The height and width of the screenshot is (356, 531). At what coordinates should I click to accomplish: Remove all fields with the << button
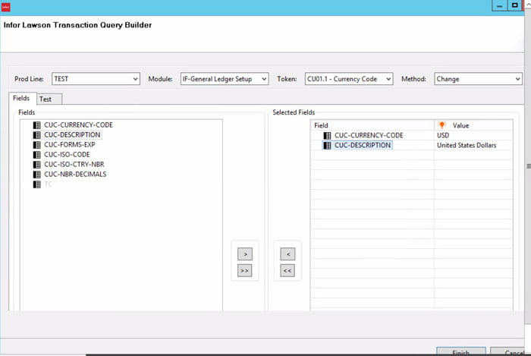pyautogui.click(x=287, y=271)
